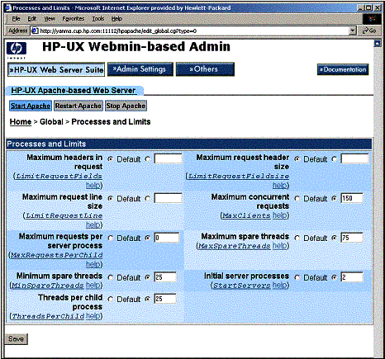385x359 pixels.
Task: Select the HP-UX Web Server Suite tab
Action: click(56, 69)
